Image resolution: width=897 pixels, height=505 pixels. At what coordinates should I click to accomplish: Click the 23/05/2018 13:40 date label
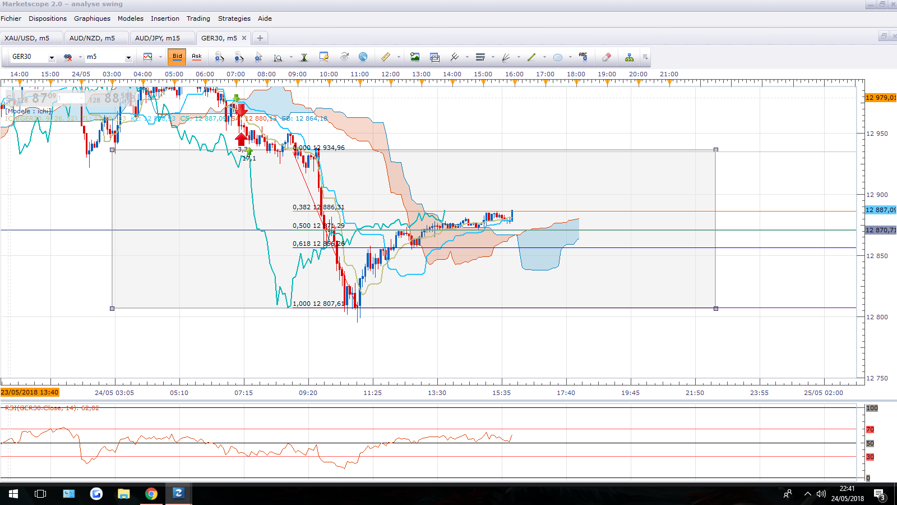pyautogui.click(x=30, y=393)
